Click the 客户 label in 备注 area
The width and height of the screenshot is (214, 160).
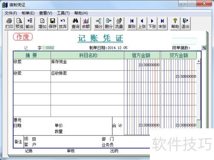click(x=30, y=145)
